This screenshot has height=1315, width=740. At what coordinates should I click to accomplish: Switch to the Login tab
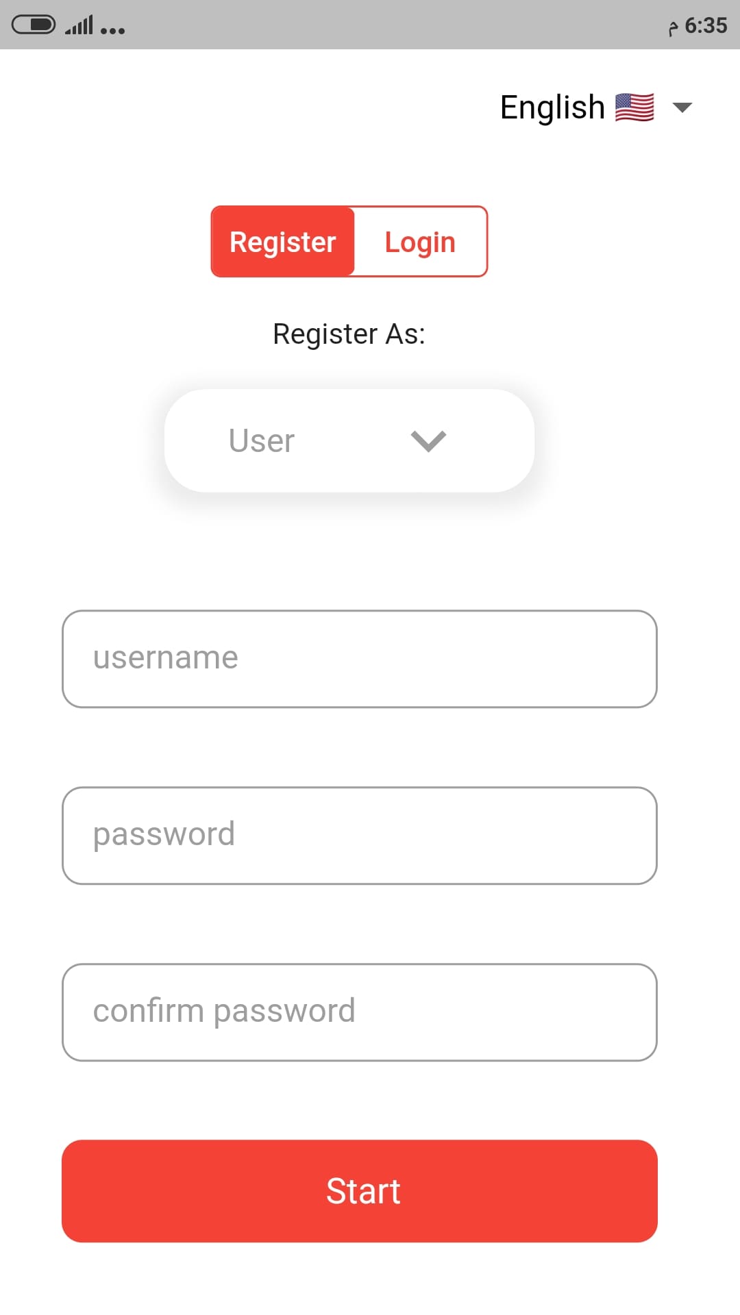point(420,242)
